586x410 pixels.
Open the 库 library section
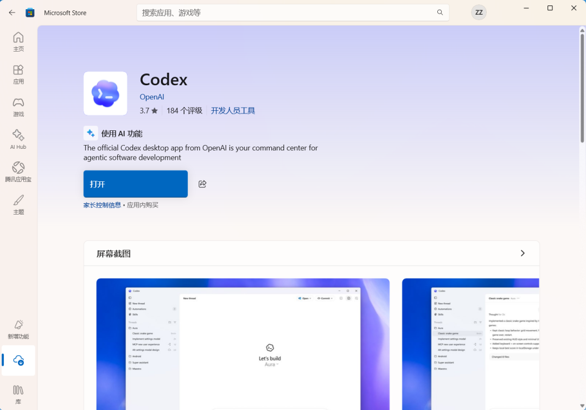(x=18, y=395)
